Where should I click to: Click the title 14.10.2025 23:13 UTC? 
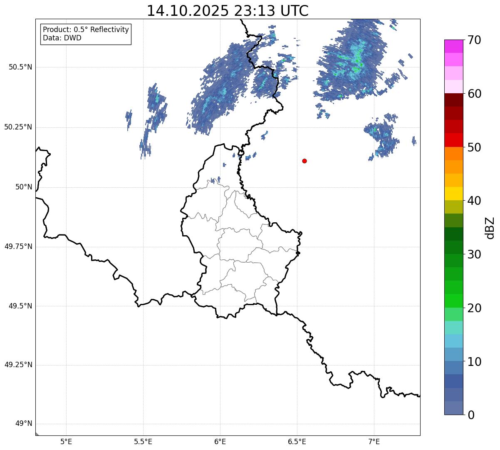(x=228, y=11)
